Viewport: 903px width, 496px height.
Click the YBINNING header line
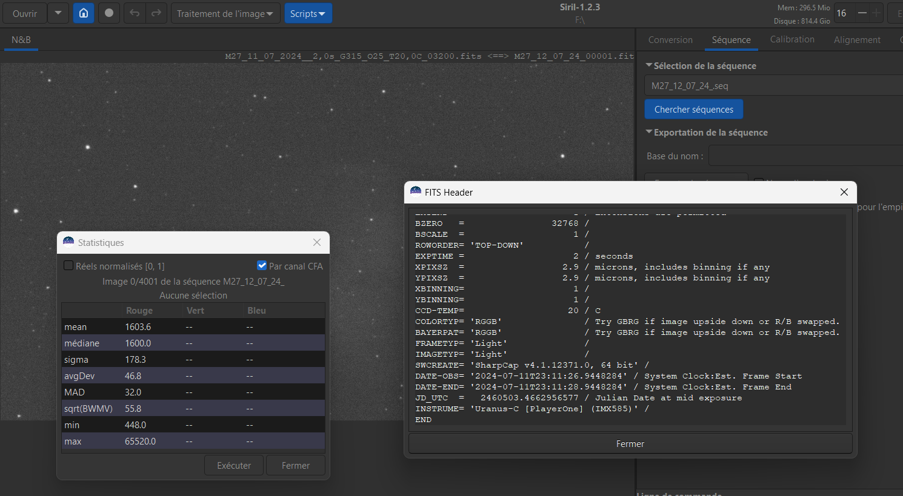click(x=502, y=300)
